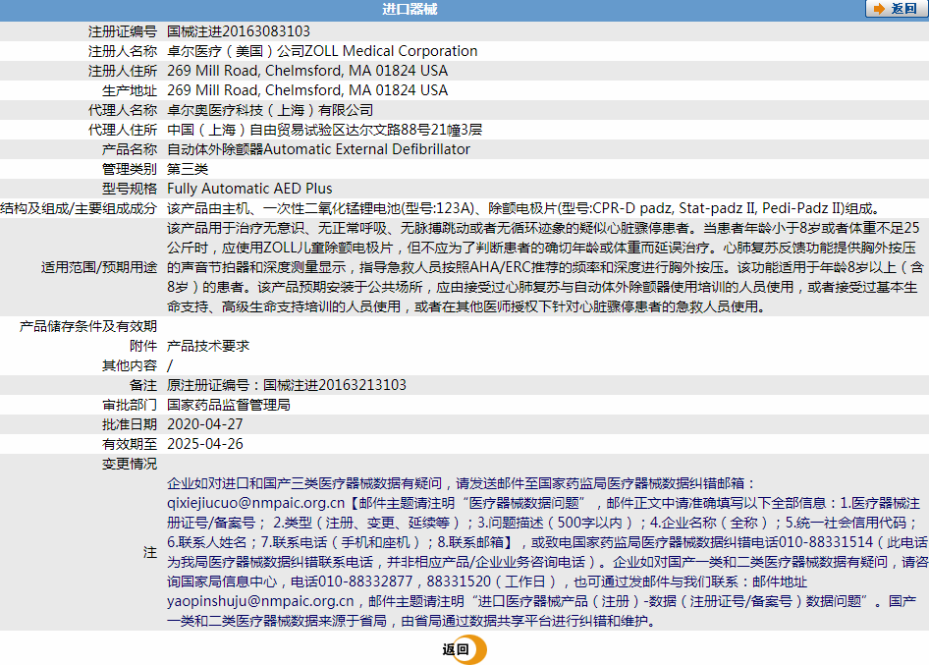Click 型号规格 label
Viewport: 929px width, 665px height.
pyautogui.click(x=130, y=189)
